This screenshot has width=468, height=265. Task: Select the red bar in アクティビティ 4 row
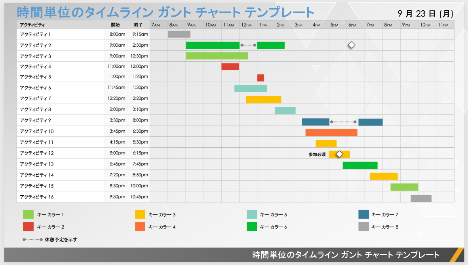(x=230, y=67)
